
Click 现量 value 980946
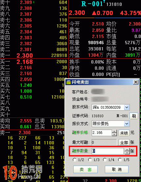click(96, 43)
